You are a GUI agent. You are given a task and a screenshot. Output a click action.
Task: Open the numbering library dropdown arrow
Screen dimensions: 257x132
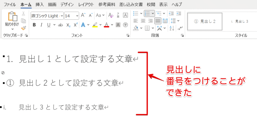153,13
